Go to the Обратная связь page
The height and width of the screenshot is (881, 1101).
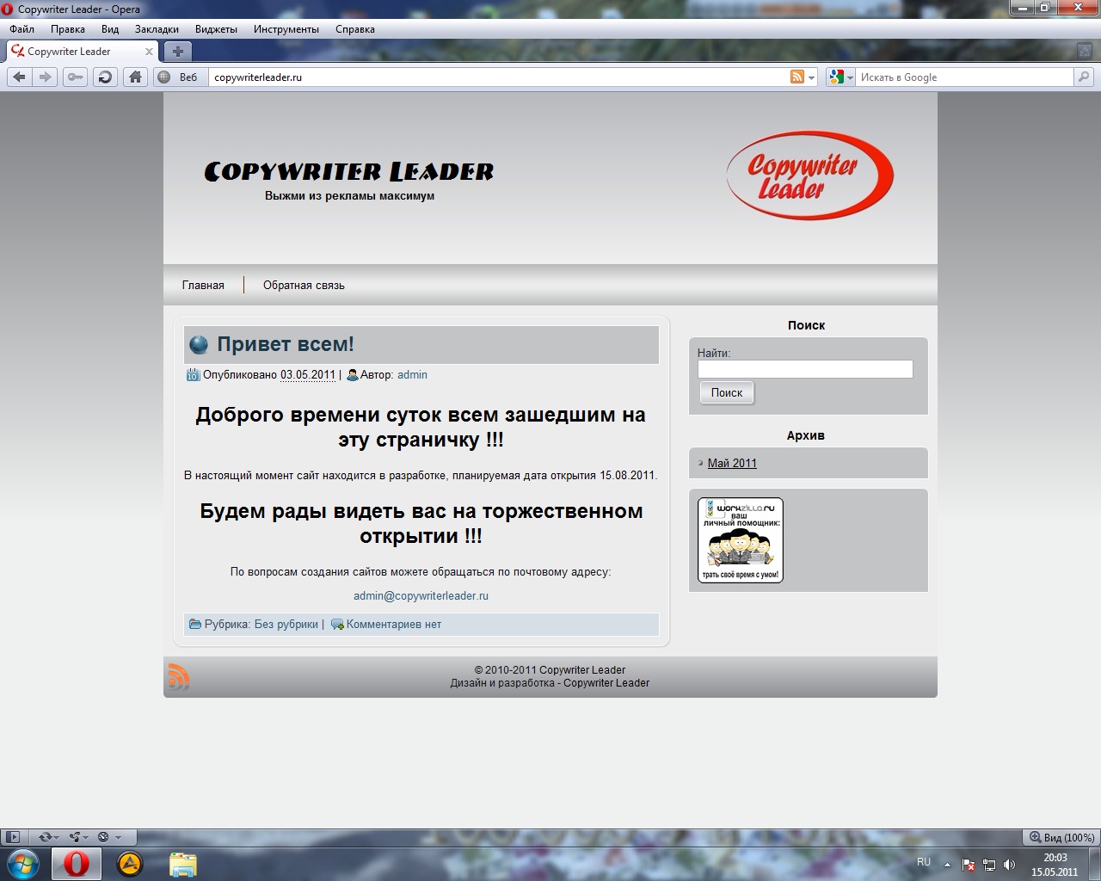coord(303,285)
